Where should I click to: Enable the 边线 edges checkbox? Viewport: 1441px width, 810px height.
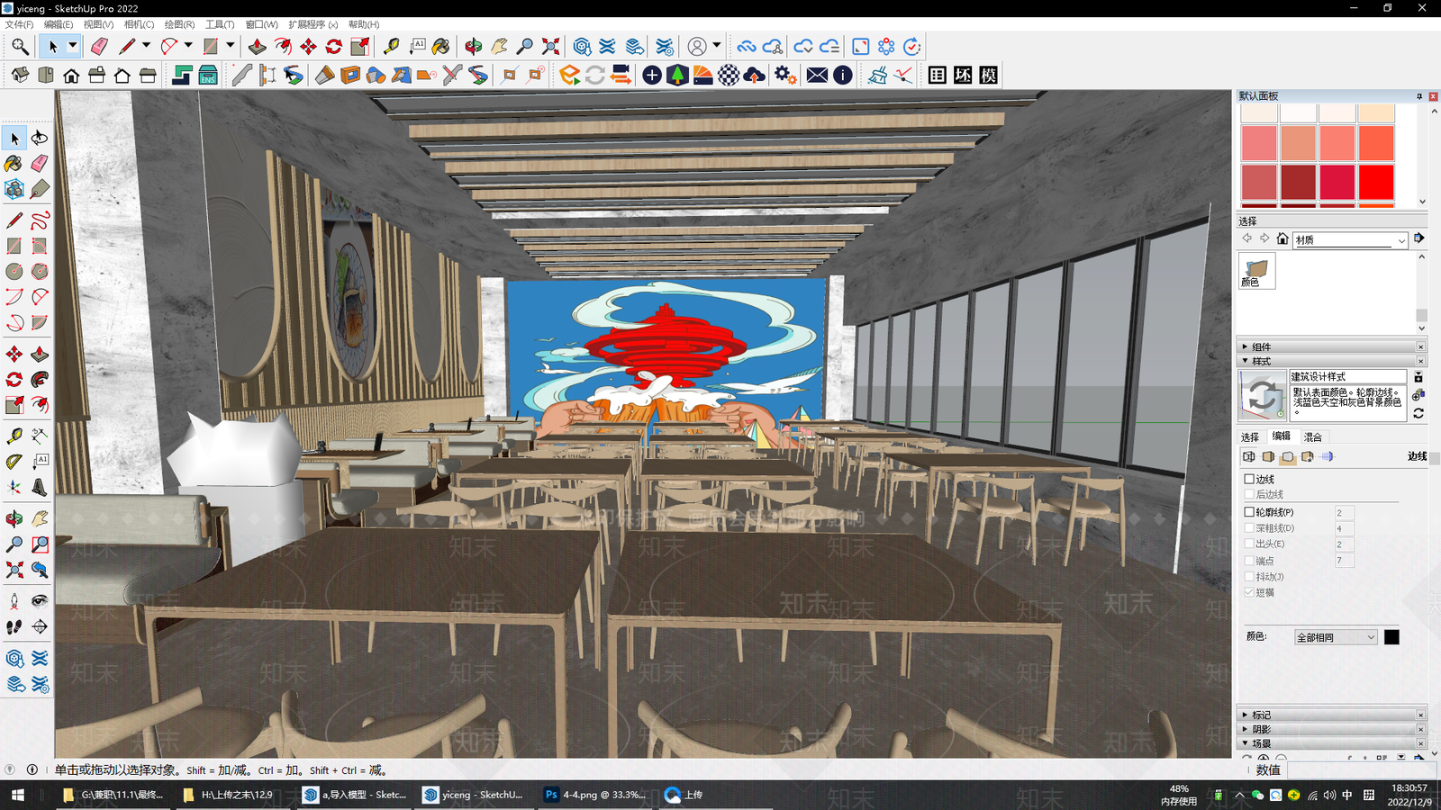click(1249, 479)
